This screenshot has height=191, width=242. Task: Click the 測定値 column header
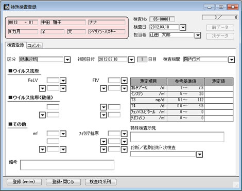(219, 81)
